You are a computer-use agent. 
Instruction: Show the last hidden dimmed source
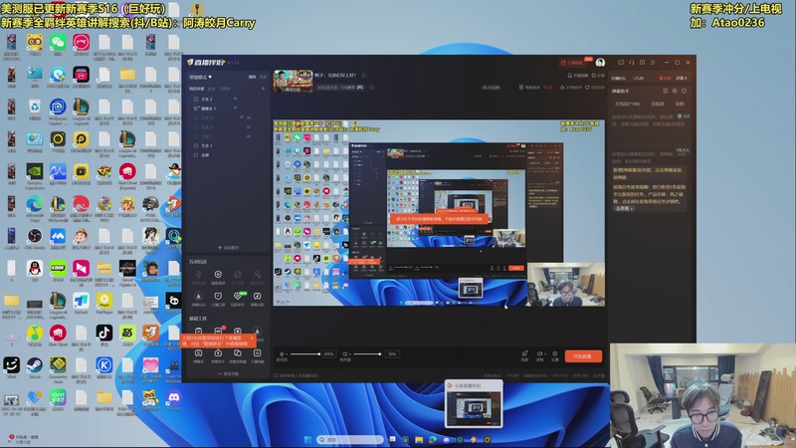coord(249,136)
